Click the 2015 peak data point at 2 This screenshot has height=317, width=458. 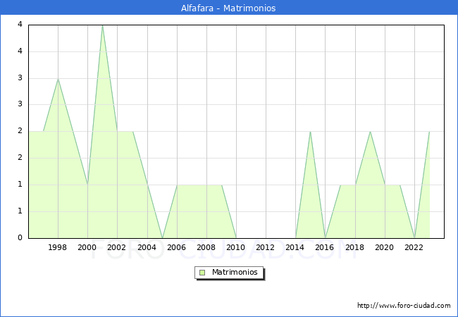pos(310,132)
